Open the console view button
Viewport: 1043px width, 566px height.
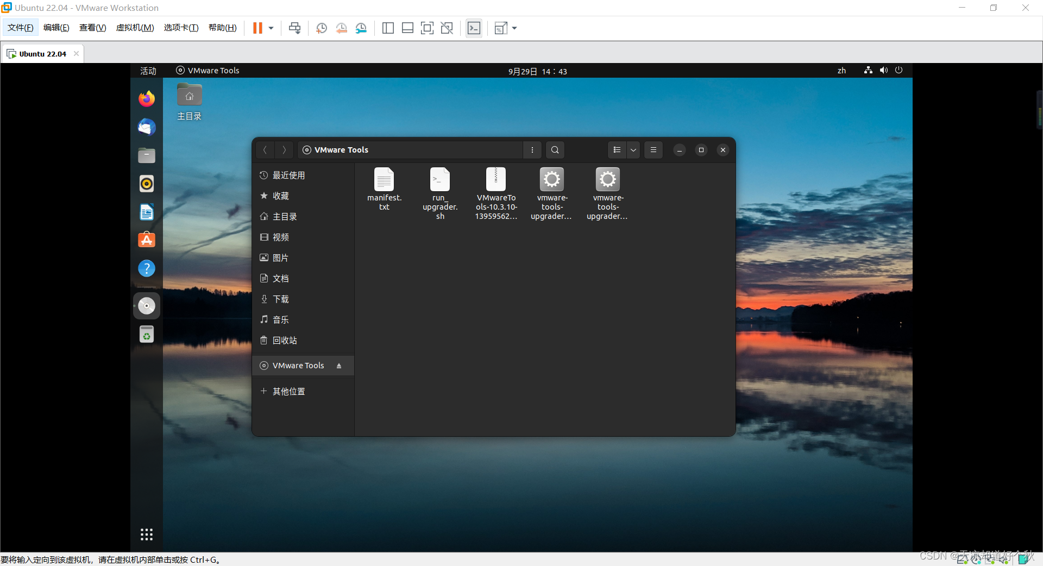tap(474, 28)
